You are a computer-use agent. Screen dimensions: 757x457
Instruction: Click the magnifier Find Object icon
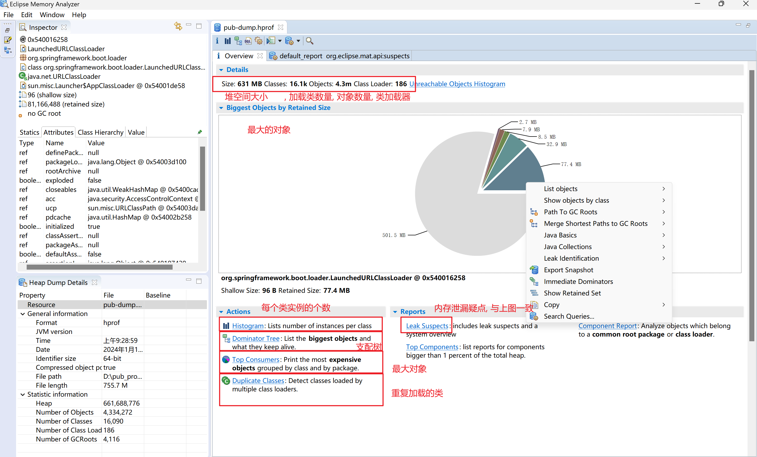310,41
